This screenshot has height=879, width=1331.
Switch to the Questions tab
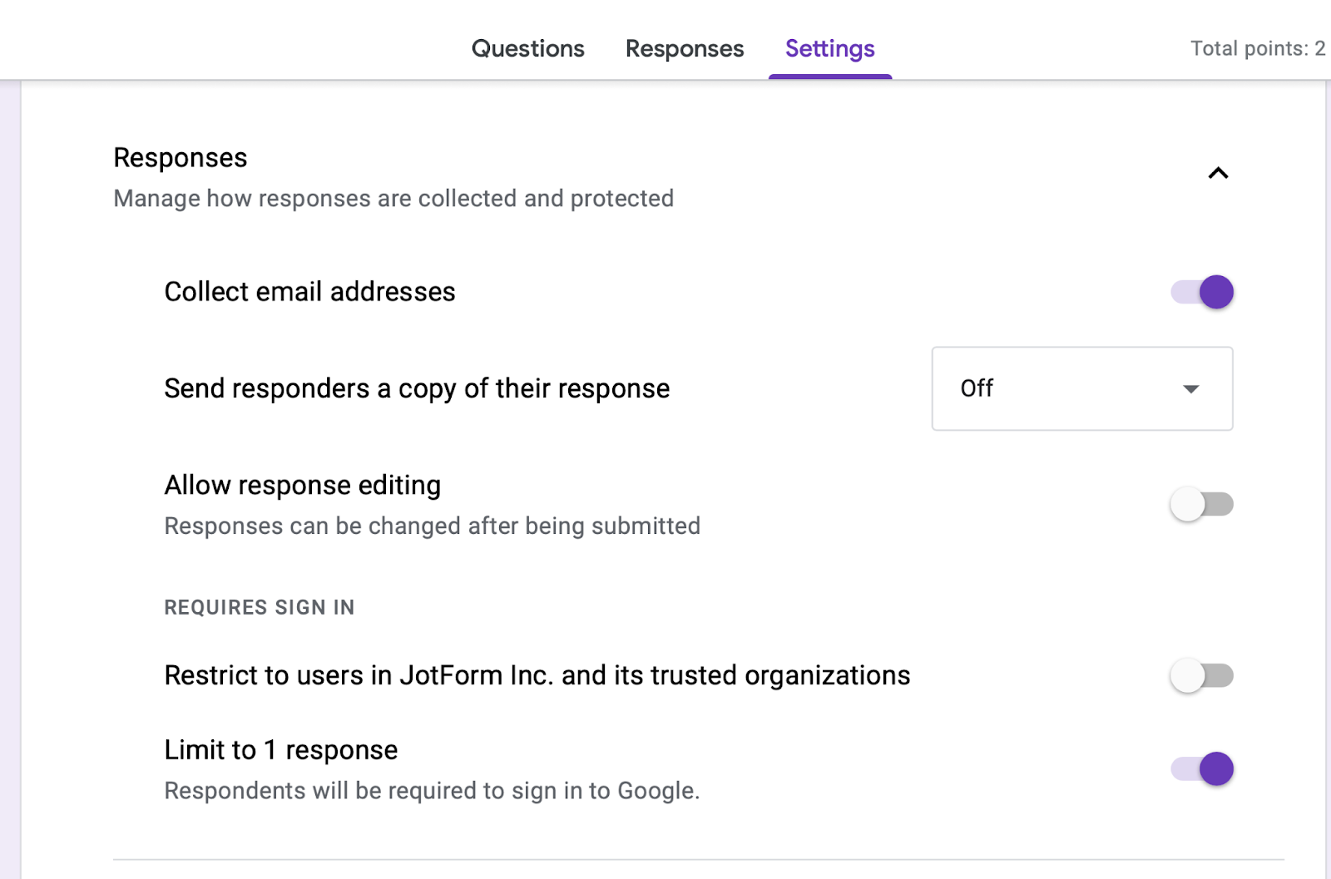tap(527, 48)
